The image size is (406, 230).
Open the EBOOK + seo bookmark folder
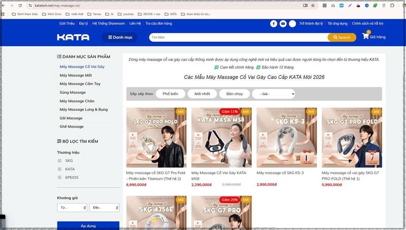click(x=149, y=14)
